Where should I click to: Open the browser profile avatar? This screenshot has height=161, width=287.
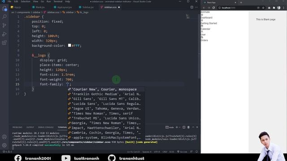point(279,8)
